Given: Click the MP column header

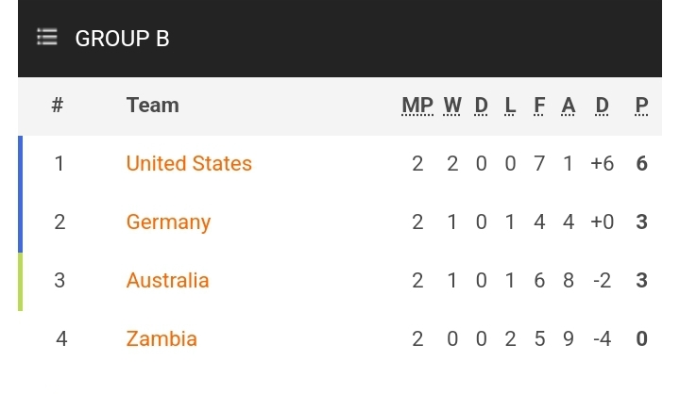Looking at the screenshot, I should point(417,106).
